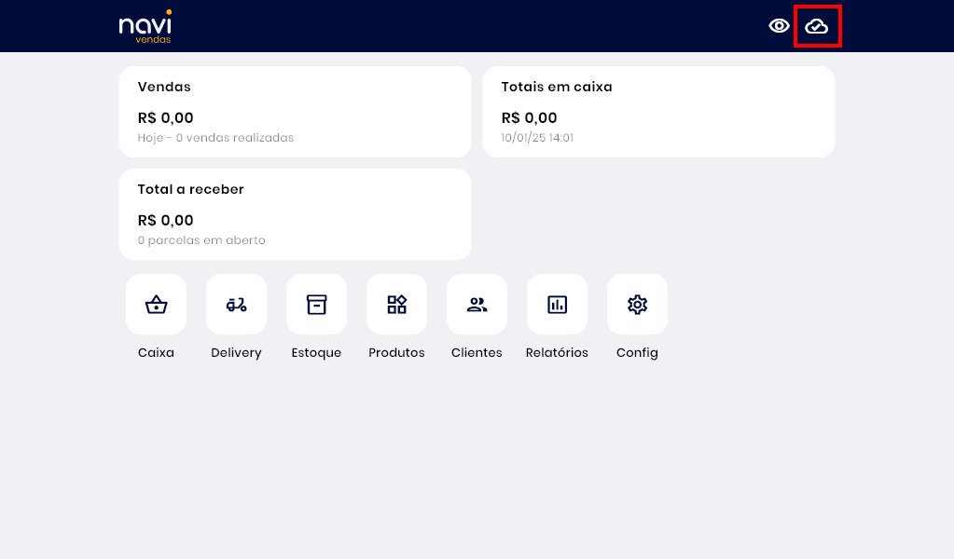
Task: Click the Relatórios text label
Action: [x=557, y=353]
